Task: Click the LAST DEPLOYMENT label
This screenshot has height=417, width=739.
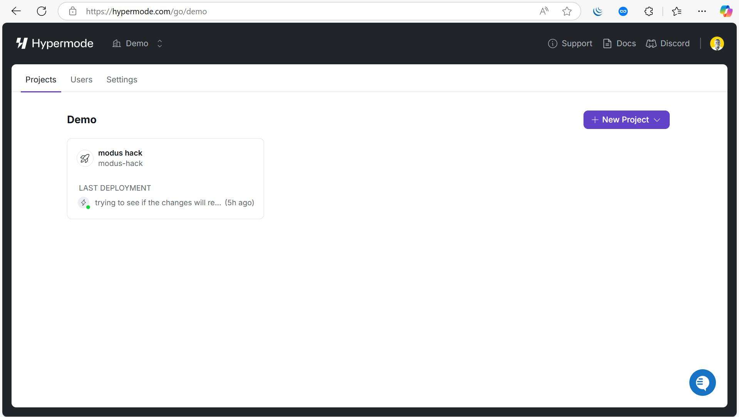Action: coord(115,188)
